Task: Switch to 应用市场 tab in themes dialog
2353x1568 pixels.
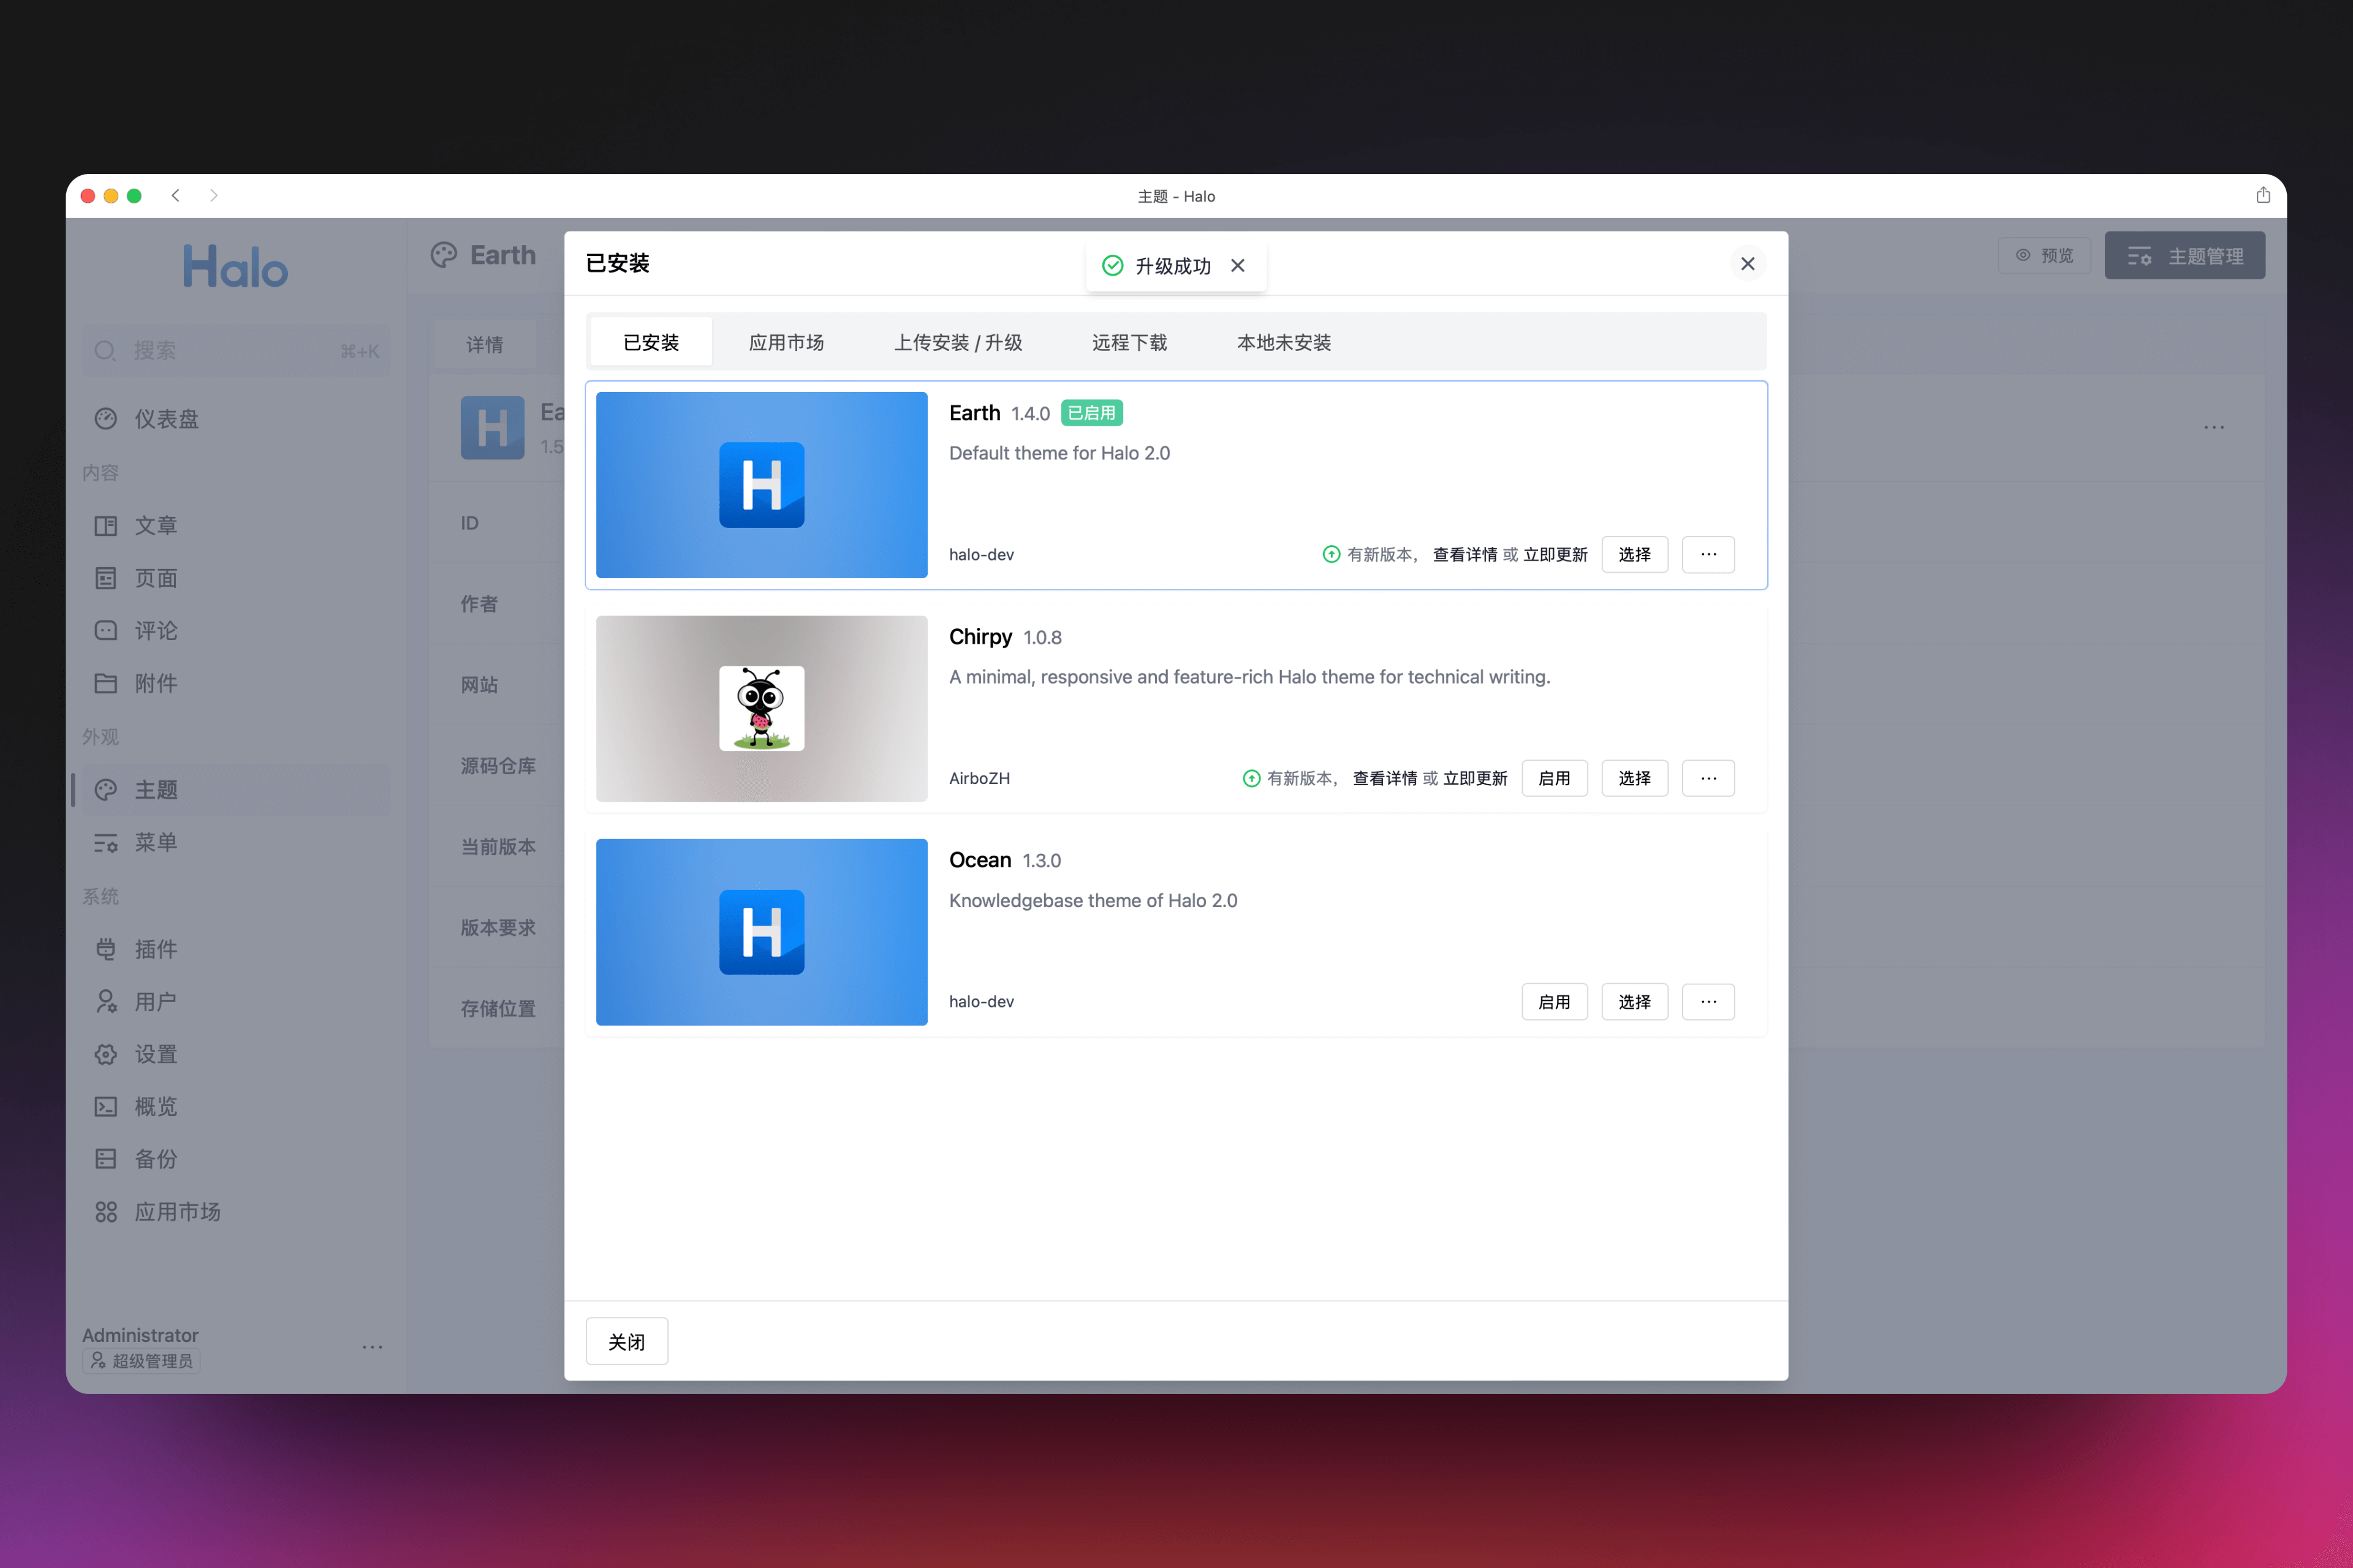Action: tap(786, 341)
